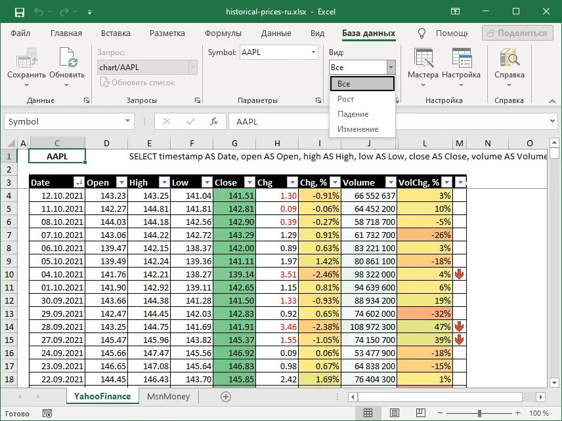Open the Данные ribbon tab
This screenshot has height=421, width=562.
point(276,33)
